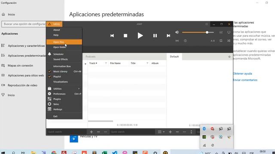
Task: Open Visualizations menu entry
Action: click(60, 82)
